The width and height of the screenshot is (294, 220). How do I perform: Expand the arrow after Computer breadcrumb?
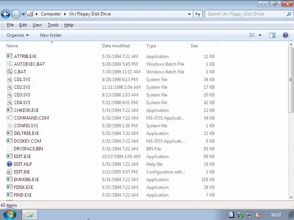[x=65, y=14]
